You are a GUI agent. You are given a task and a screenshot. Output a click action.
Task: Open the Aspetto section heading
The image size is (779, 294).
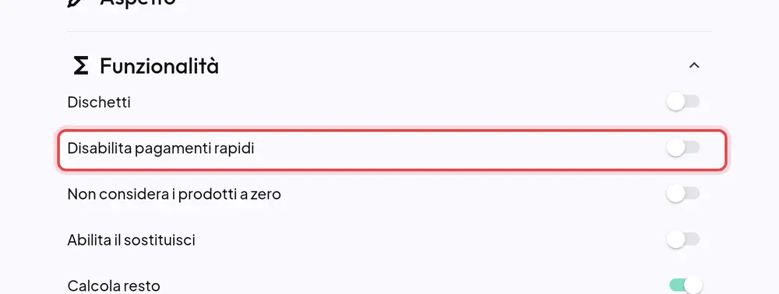[x=138, y=2]
